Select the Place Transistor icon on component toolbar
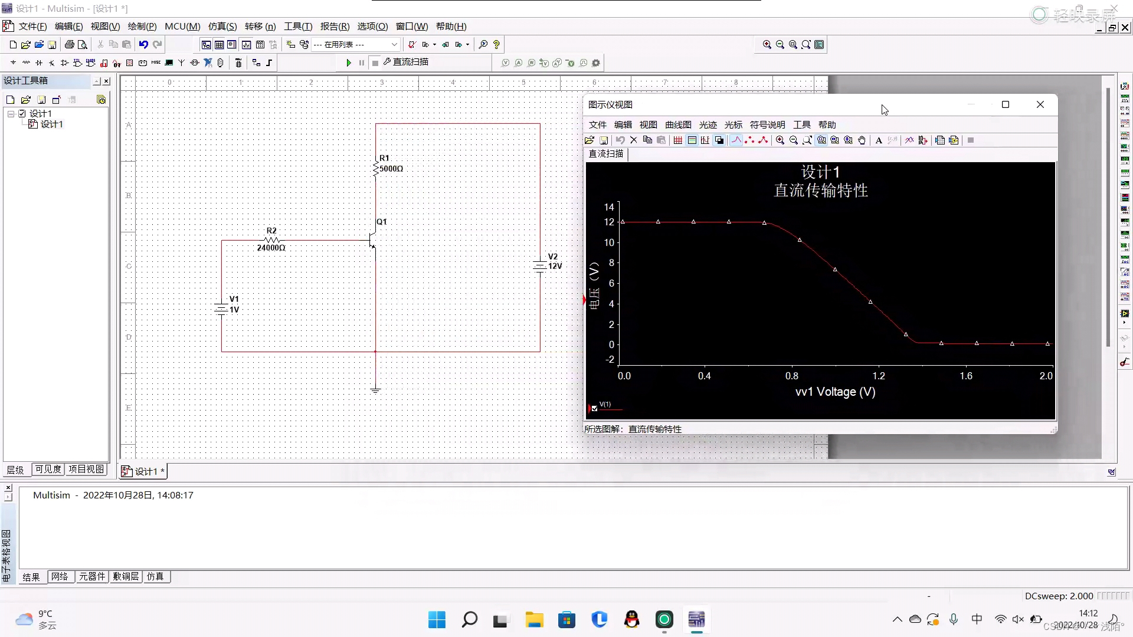The width and height of the screenshot is (1133, 637). click(51, 63)
